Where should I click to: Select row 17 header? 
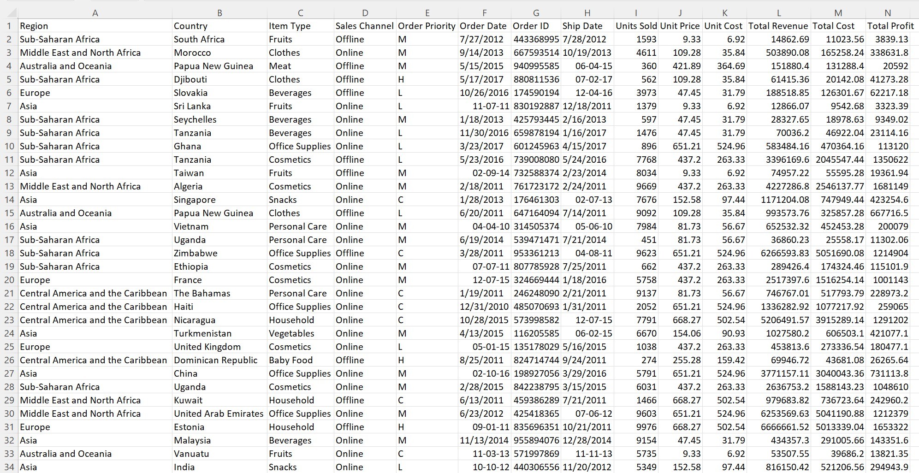[9, 240]
